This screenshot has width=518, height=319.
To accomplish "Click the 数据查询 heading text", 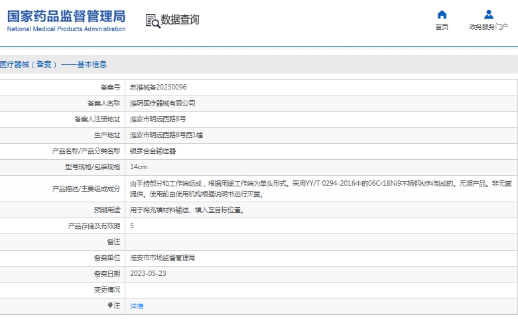I will [x=180, y=20].
